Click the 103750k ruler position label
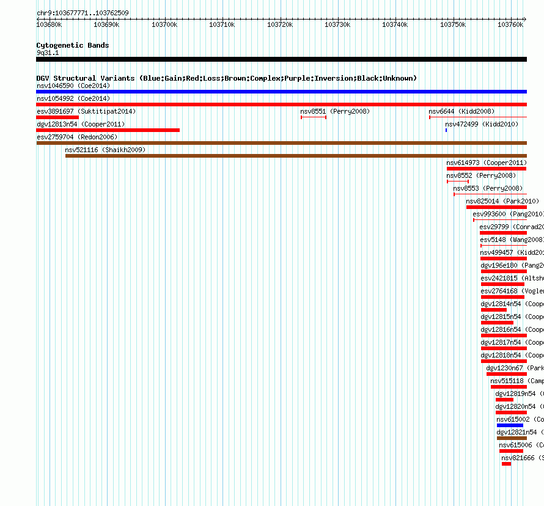544x506 pixels. pos(453,24)
